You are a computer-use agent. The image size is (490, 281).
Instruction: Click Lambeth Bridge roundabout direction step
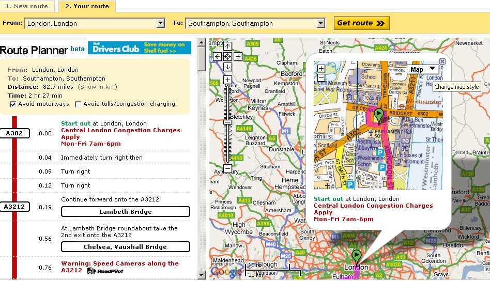point(119,231)
